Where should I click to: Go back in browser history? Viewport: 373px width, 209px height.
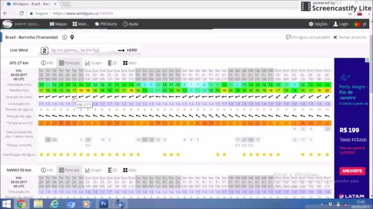5,13
